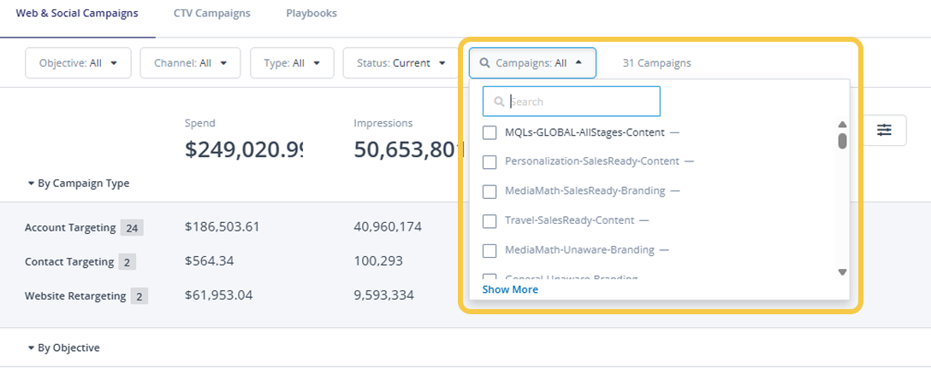The image size is (931, 368).
Task: Click the $564.34 spend value
Action: 210,260
